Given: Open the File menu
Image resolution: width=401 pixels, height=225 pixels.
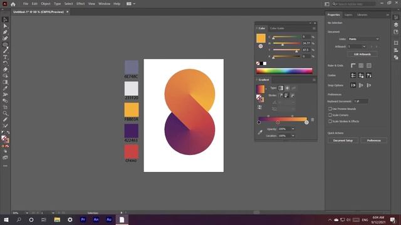Looking at the screenshot, I should [x=26, y=4].
